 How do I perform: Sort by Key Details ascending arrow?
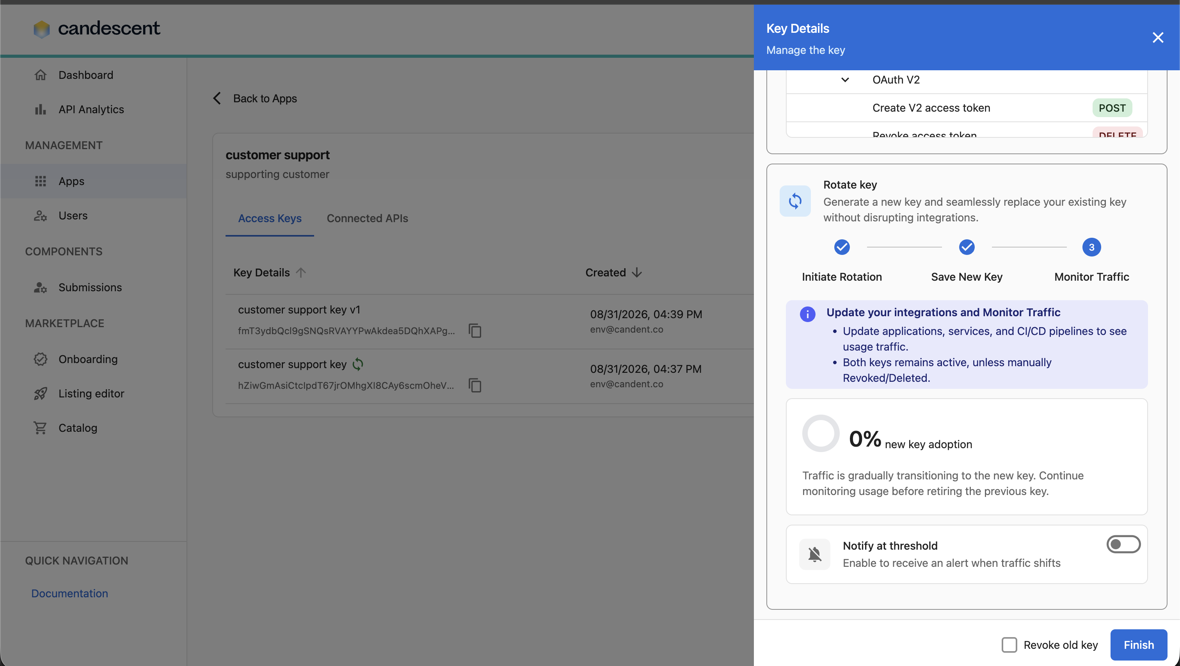(x=300, y=272)
